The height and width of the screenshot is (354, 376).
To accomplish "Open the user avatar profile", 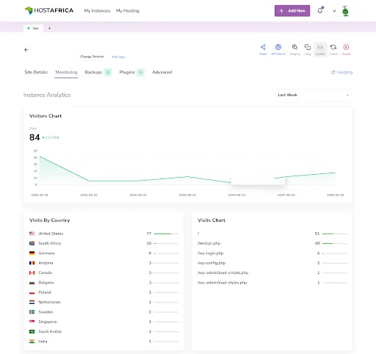I will click(345, 11).
